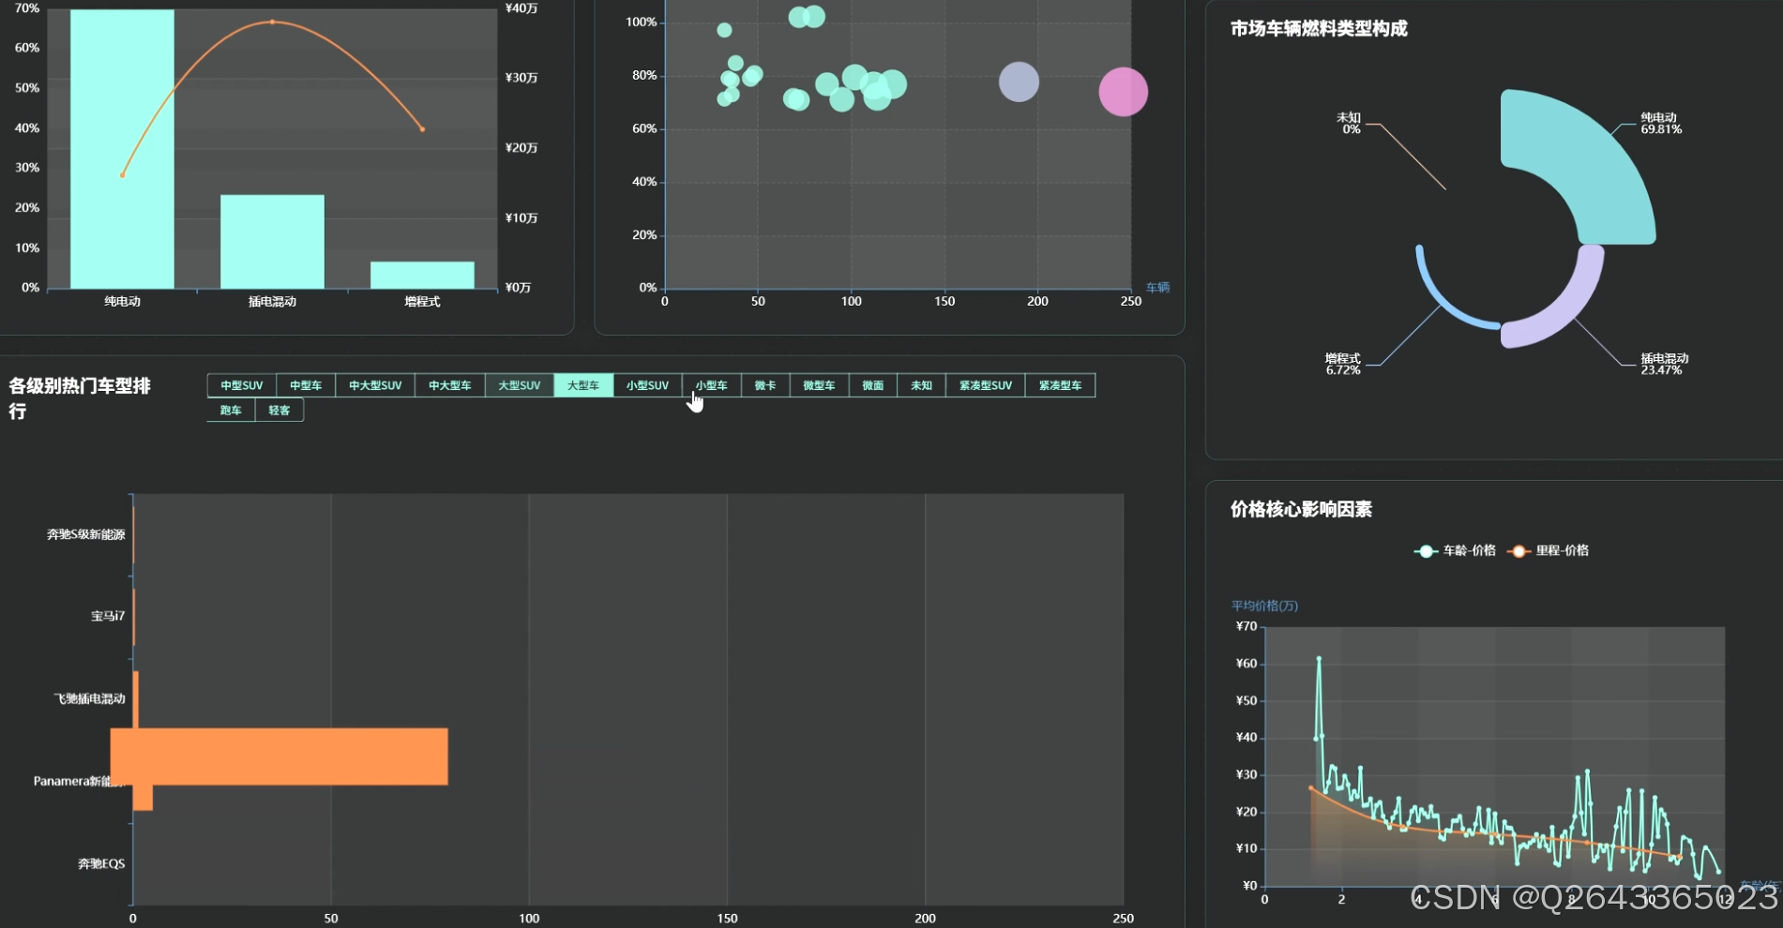Viewport: 1783px width, 928px height.
Task: Choose the 小型SUV tab
Action: pyautogui.click(x=647, y=385)
